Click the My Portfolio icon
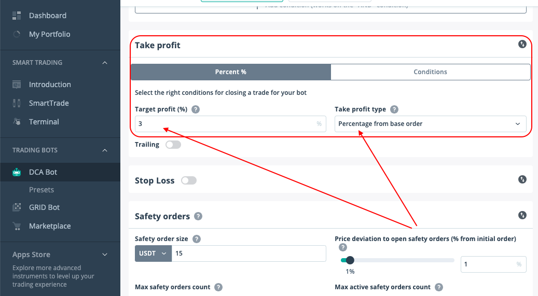Viewport: 538px width, 296px height. (17, 34)
